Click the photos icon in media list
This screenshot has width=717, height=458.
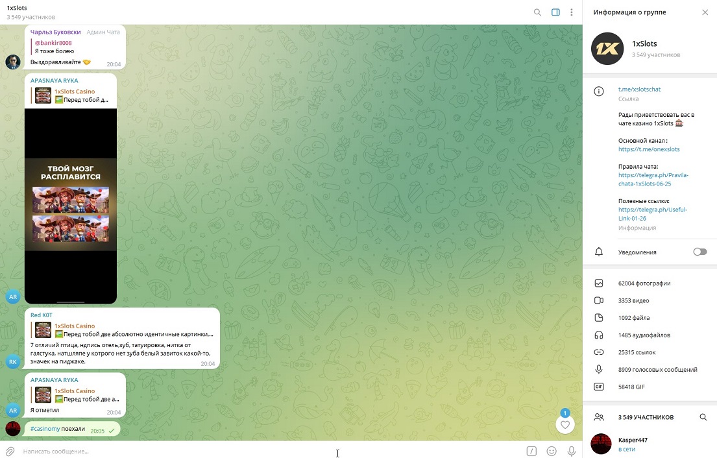(598, 283)
